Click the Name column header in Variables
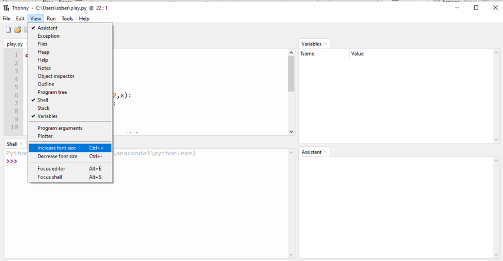 (307, 54)
